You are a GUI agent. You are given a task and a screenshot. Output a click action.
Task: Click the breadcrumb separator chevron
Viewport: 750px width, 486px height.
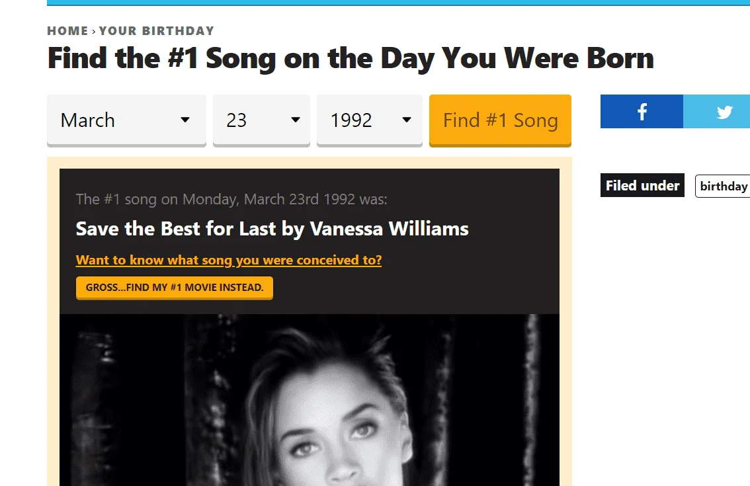pyautogui.click(x=94, y=31)
